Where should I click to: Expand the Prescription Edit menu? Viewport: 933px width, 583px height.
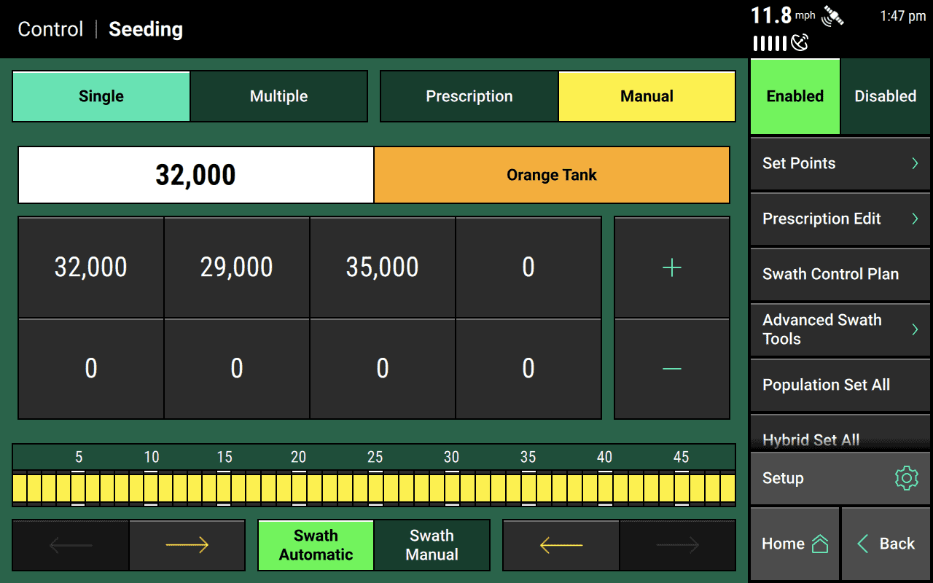coord(840,219)
